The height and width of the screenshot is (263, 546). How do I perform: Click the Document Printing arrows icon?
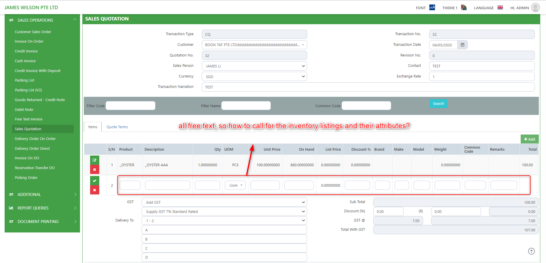coord(11,222)
